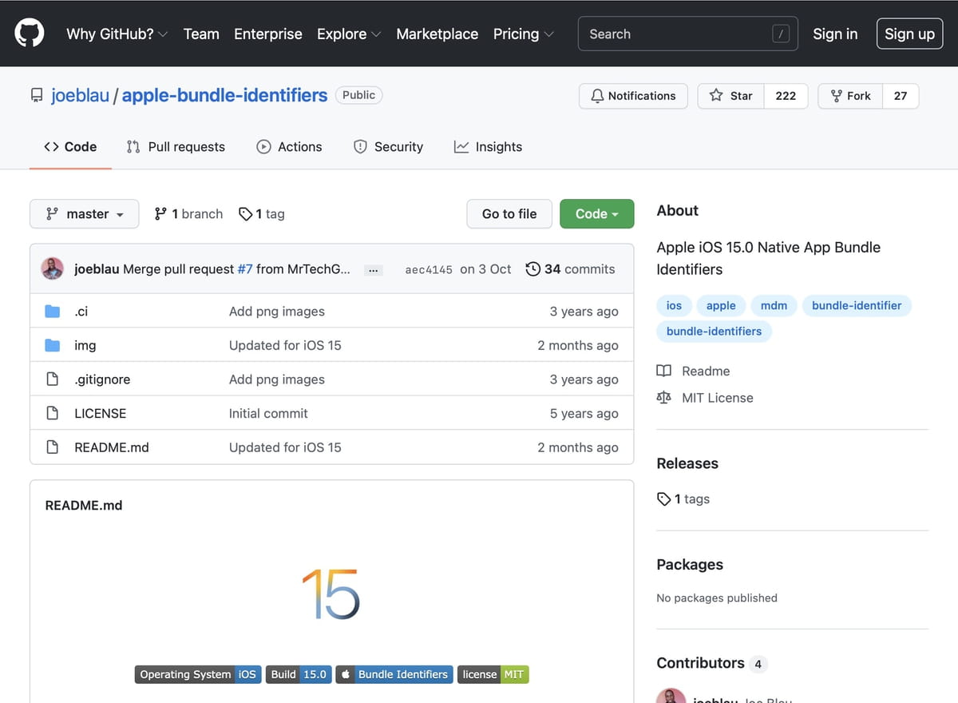Viewport: 958px width, 703px height.
Task: Open the Marketplace menu item
Action: click(437, 34)
